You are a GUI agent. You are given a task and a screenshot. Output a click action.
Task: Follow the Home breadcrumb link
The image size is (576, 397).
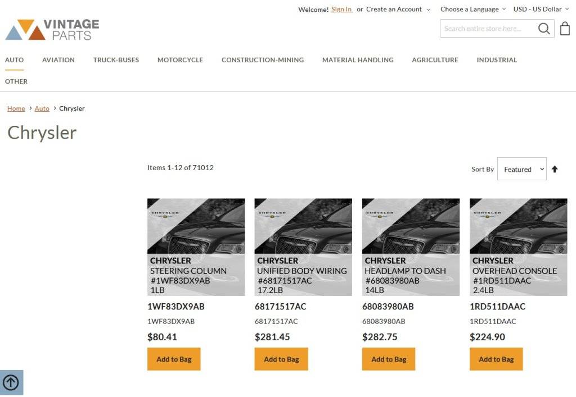pos(16,108)
